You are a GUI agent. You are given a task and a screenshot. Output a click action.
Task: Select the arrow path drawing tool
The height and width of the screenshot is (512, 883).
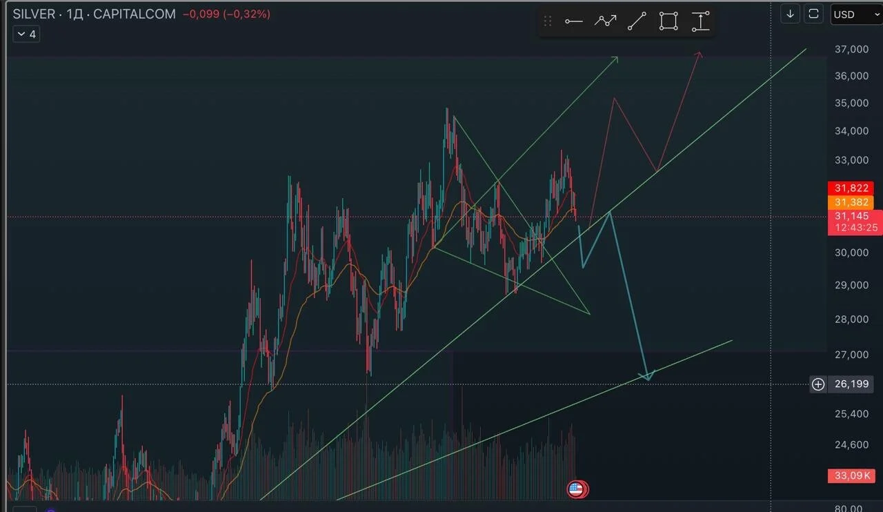point(605,21)
